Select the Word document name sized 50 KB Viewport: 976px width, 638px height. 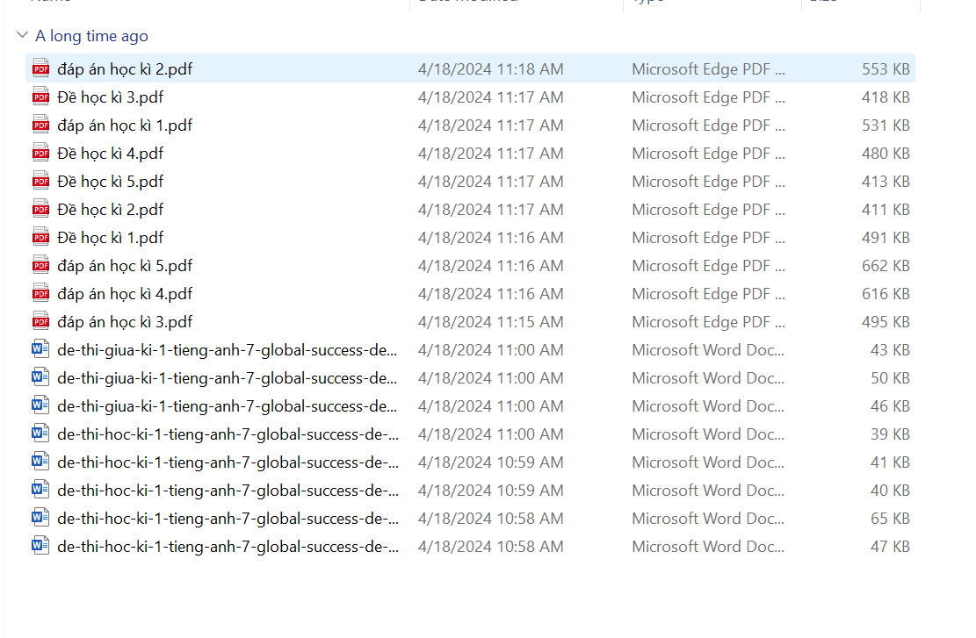[228, 377]
